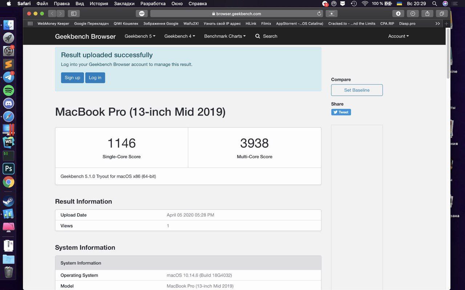Click the star bookmark extension button
Image resolution: width=465 pixels, height=290 pixels.
pyautogui.click(x=331, y=13)
